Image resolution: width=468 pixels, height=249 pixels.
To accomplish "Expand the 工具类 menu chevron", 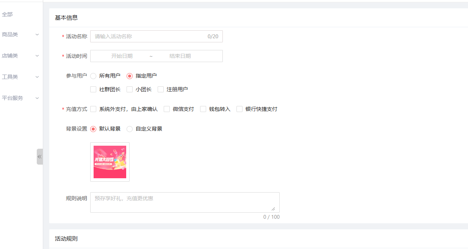I will point(37,77).
